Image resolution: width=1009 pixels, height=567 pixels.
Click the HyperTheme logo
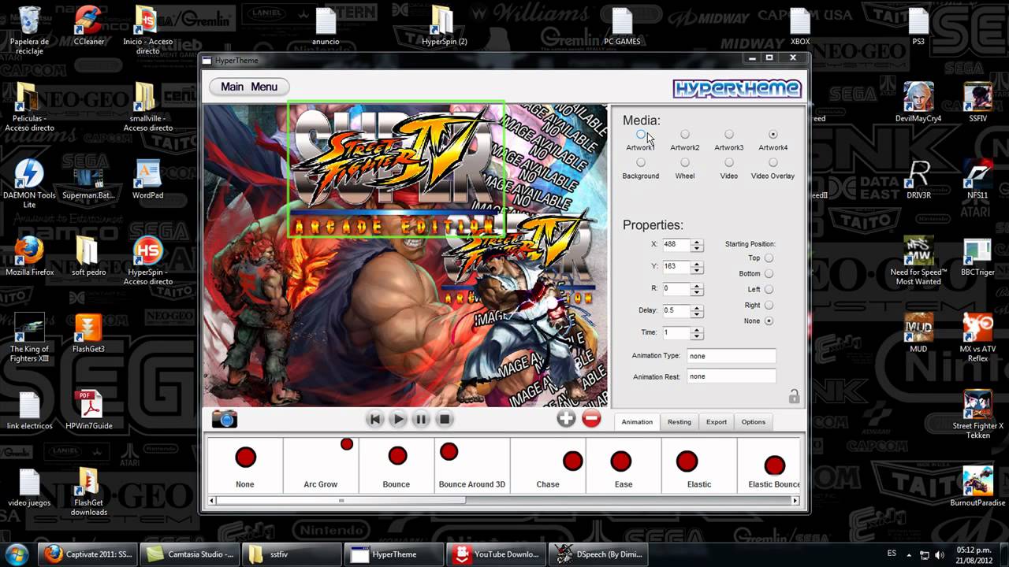pyautogui.click(x=737, y=88)
